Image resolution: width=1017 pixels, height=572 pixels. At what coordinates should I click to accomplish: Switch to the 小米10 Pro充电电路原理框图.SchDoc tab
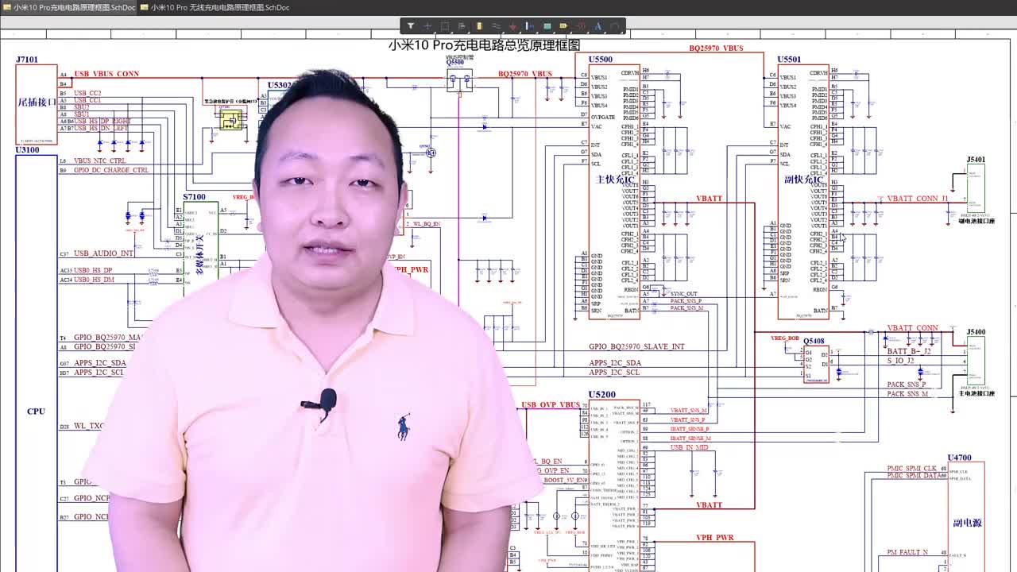click(68, 7)
